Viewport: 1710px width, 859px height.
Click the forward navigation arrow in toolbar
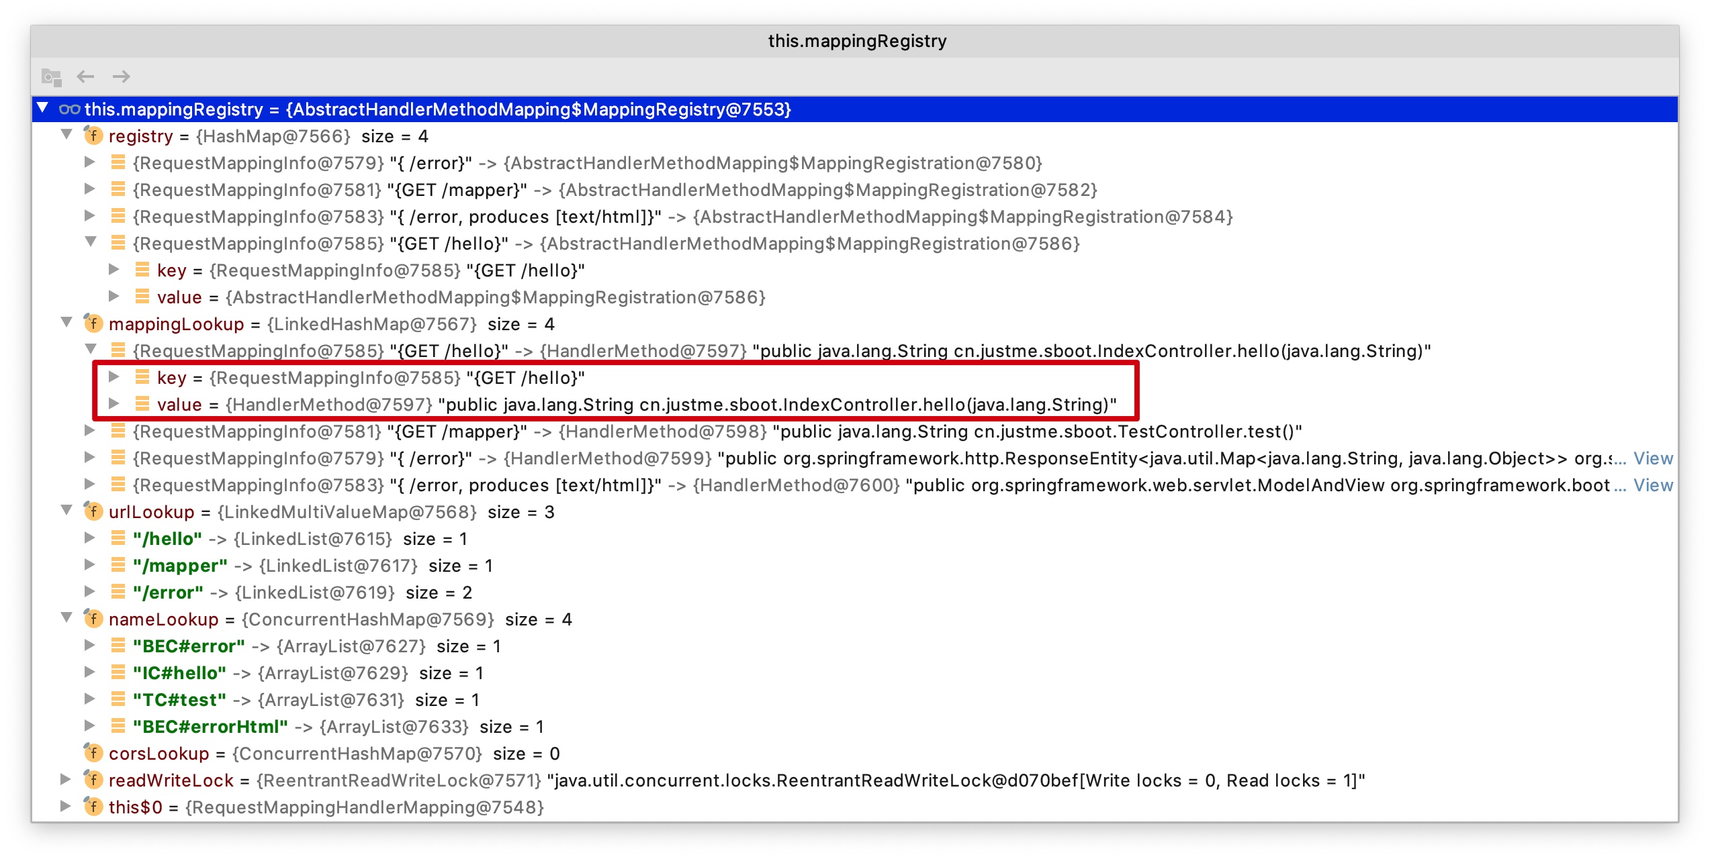(x=122, y=77)
